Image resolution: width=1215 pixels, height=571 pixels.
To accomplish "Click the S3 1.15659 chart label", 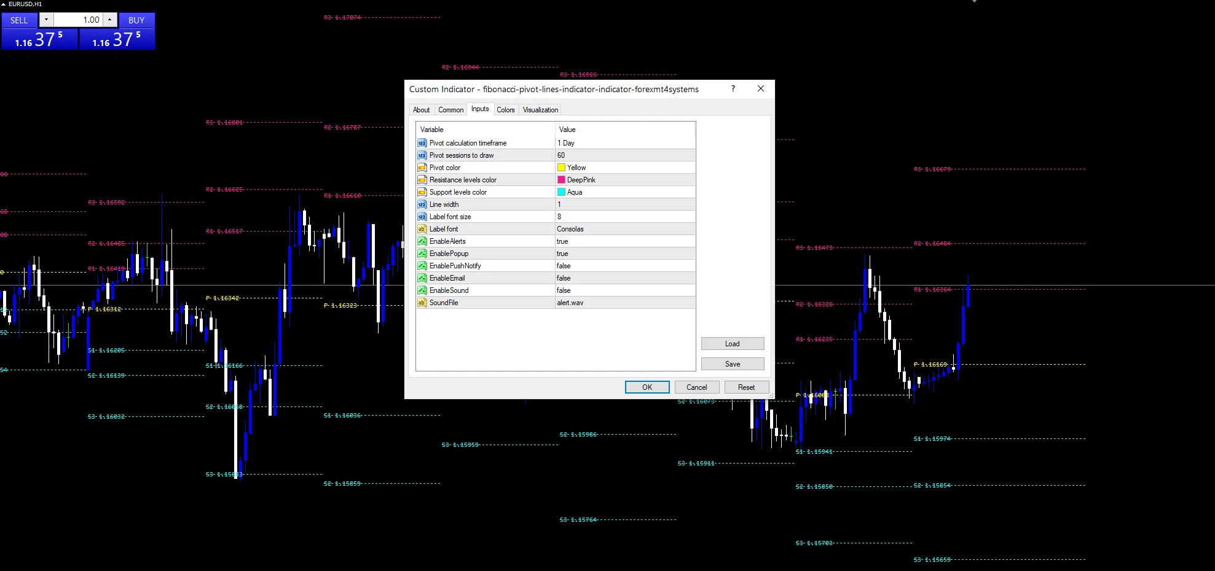I will coord(932,560).
